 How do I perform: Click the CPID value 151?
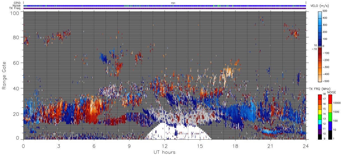pos(173,3)
